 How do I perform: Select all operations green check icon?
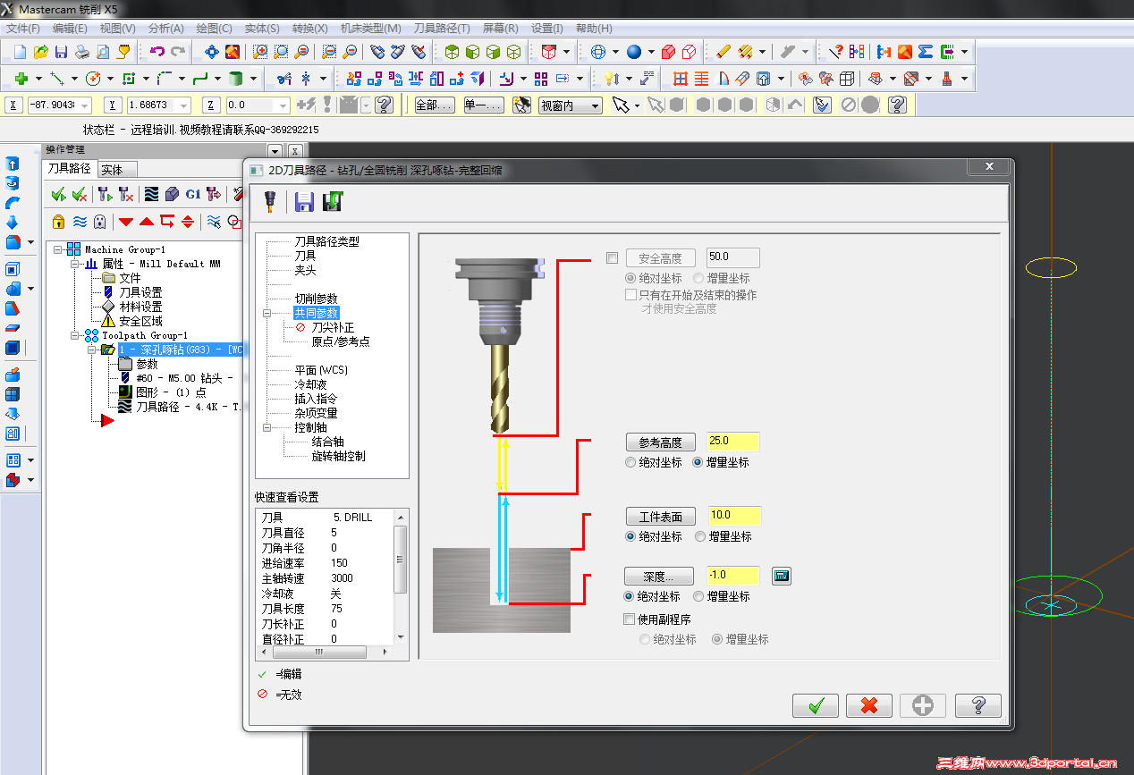pyautogui.click(x=59, y=194)
